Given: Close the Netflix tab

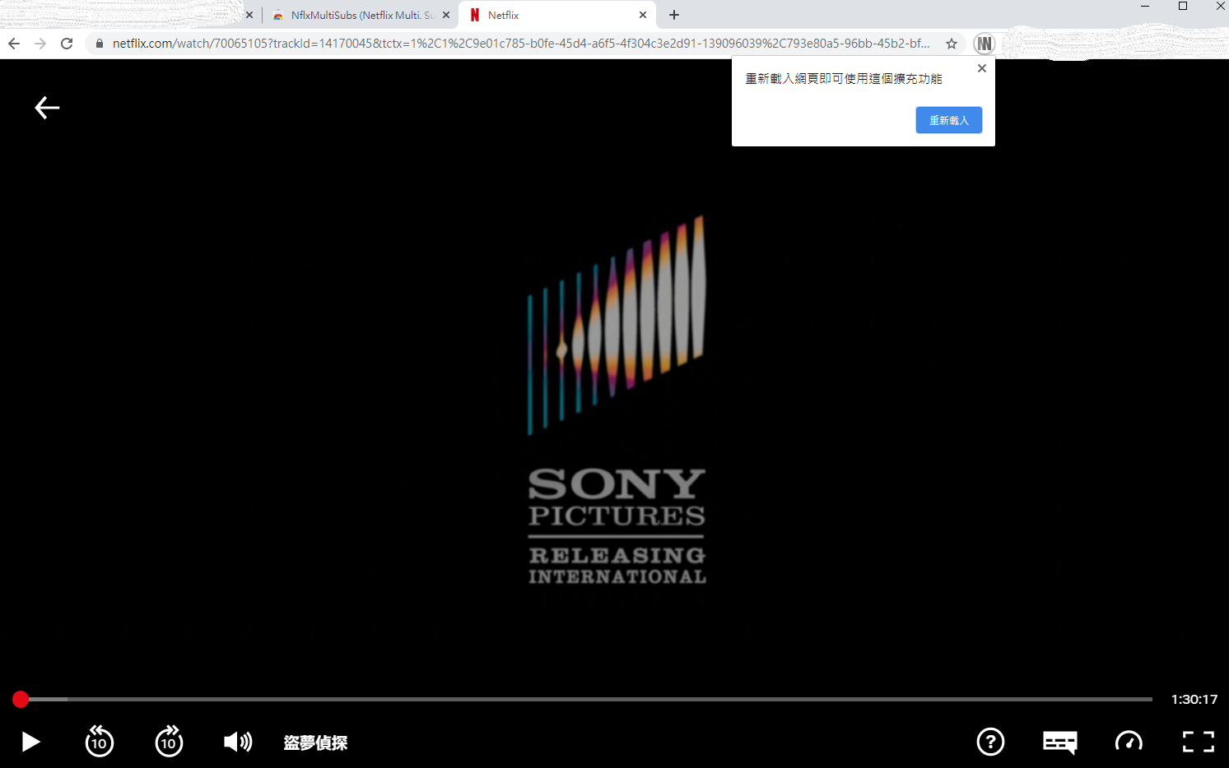Looking at the screenshot, I should point(643,15).
